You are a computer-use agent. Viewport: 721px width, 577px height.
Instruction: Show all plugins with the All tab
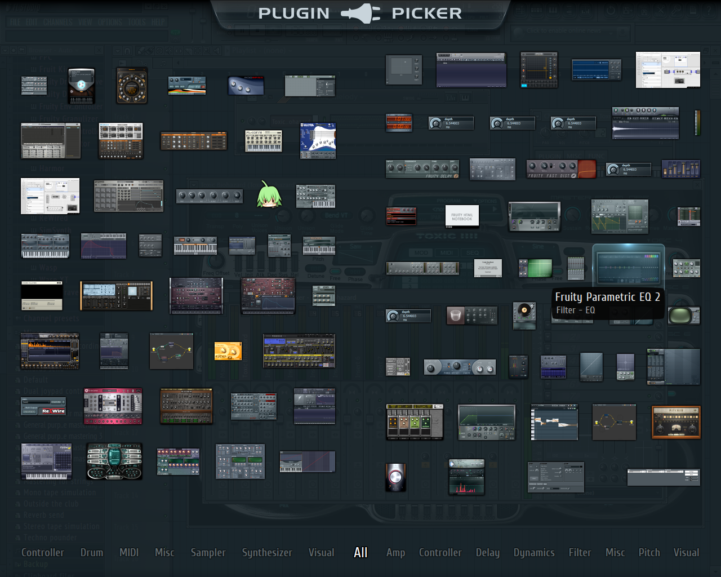coord(360,553)
